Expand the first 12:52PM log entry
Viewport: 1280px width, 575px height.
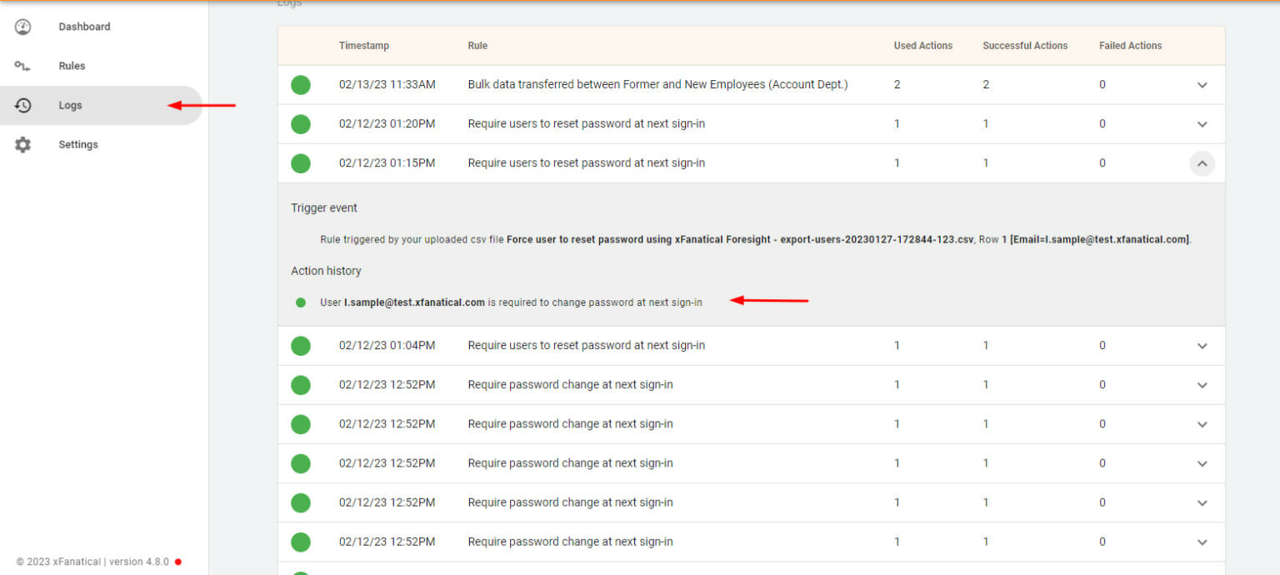point(1202,384)
